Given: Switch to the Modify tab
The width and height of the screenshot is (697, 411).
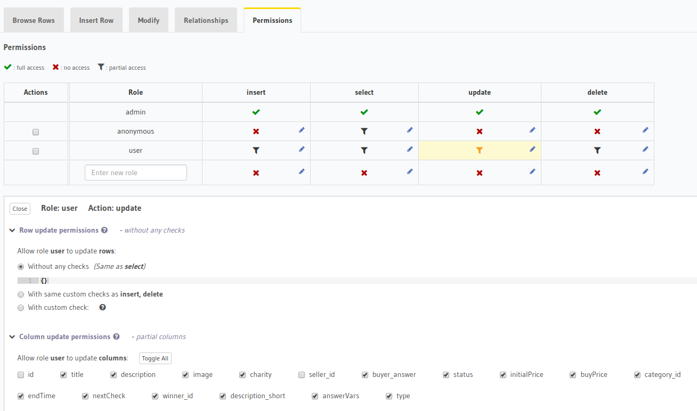Looking at the screenshot, I should click(x=149, y=20).
